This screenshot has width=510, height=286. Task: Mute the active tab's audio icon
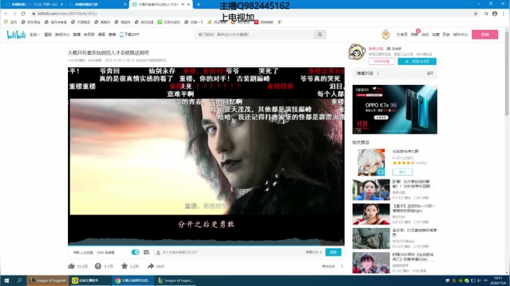[183, 4]
